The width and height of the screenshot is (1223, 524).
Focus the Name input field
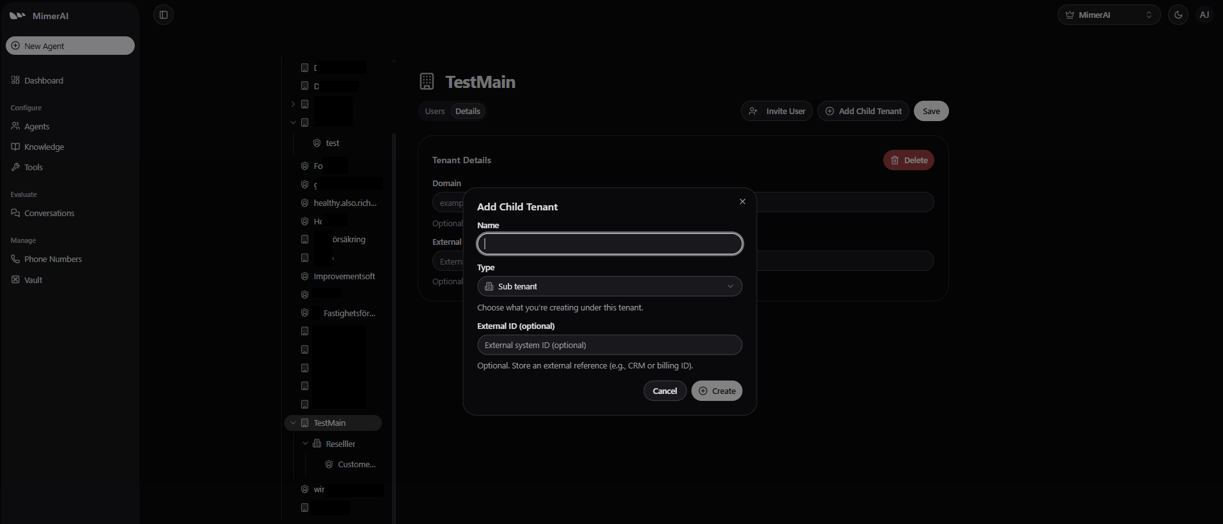pyautogui.click(x=609, y=244)
